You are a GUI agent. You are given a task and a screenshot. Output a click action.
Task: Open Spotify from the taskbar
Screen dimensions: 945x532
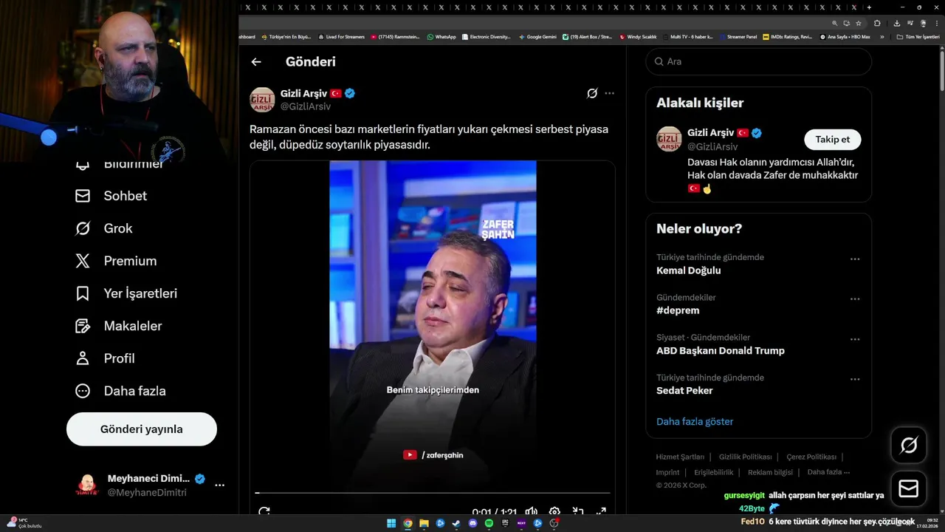click(489, 523)
